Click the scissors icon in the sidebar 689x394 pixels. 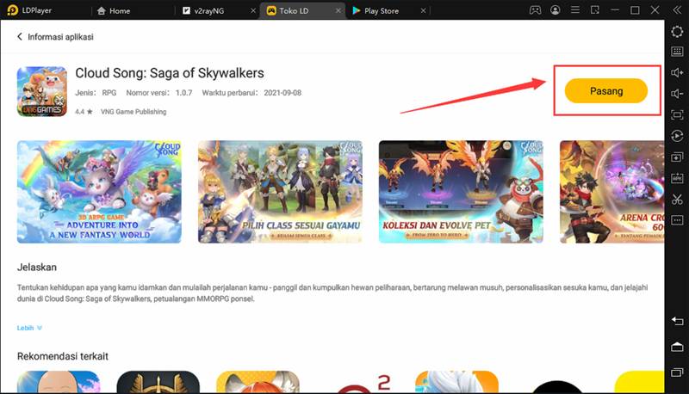pyautogui.click(x=677, y=200)
